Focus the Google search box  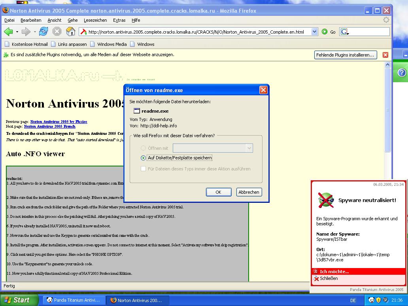tap(369, 32)
